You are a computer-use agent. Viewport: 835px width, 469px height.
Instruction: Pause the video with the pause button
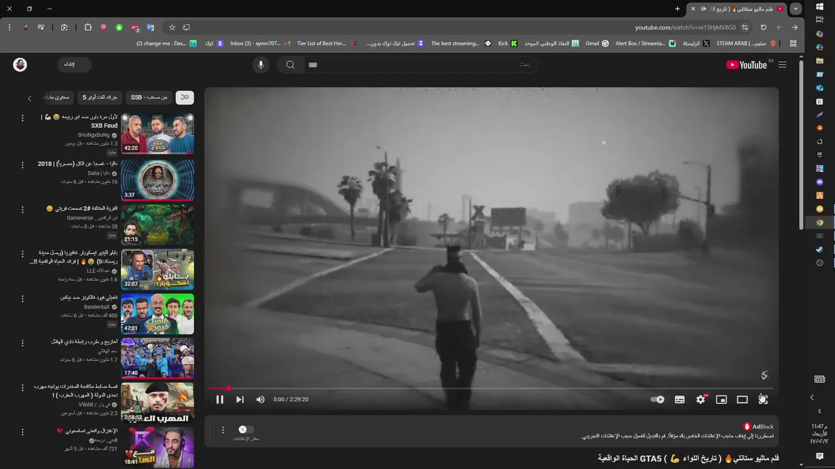[x=220, y=399]
